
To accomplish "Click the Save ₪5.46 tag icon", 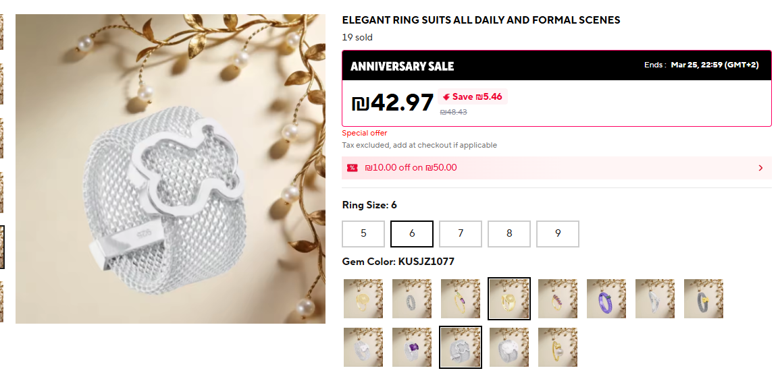I will tap(446, 97).
